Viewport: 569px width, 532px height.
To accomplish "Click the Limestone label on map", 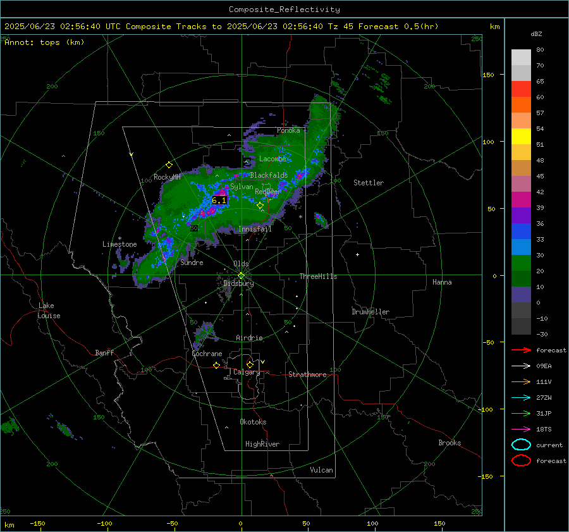I will click(x=119, y=244).
